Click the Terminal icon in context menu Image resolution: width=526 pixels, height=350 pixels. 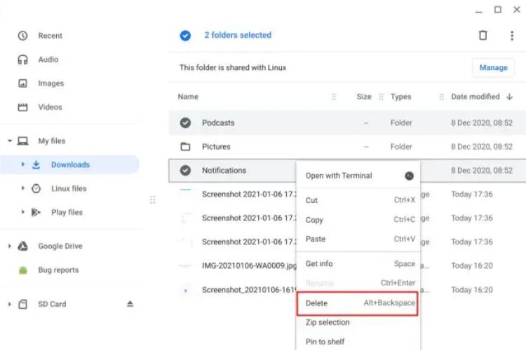tap(409, 176)
